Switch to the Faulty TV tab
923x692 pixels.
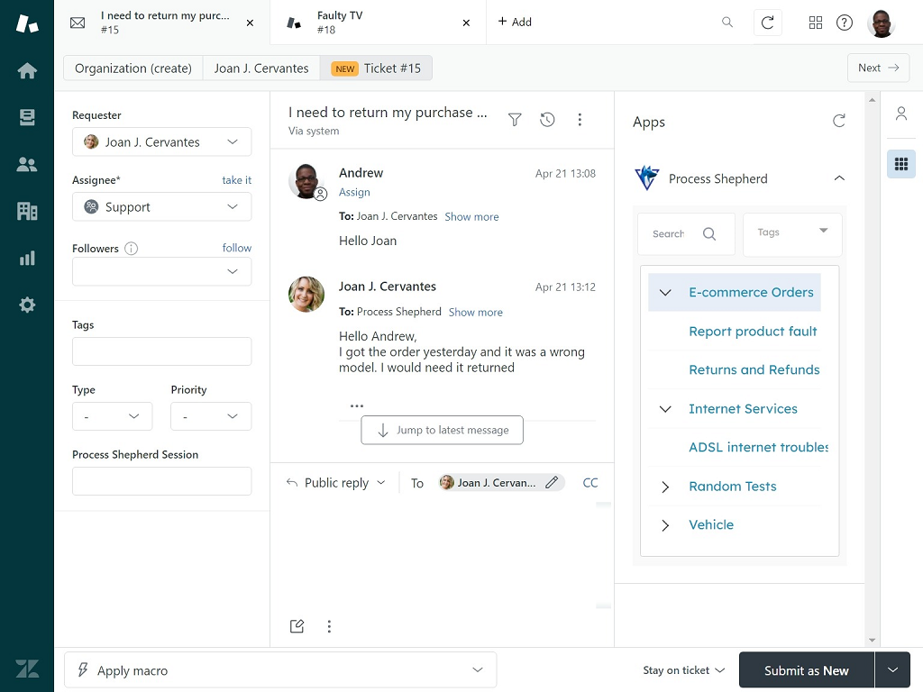coord(379,23)
